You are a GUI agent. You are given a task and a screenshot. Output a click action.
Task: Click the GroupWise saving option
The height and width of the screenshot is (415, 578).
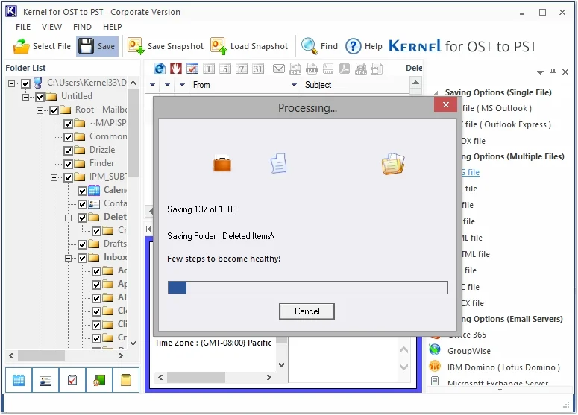469,351
